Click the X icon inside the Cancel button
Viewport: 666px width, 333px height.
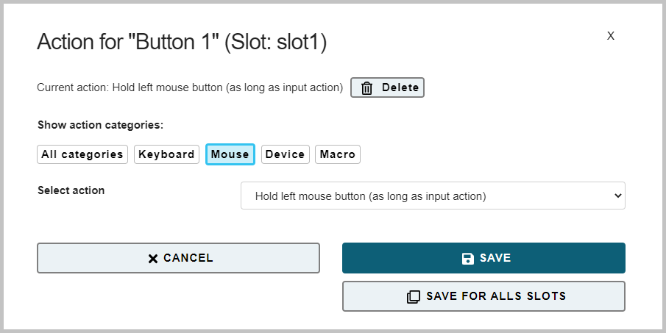coord(153,259)
